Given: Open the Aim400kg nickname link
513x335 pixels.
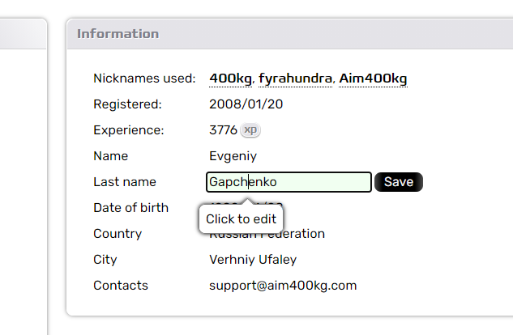Looking at the screenshot, I should [373, 78].
